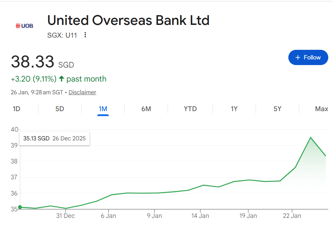Screen dimensions: 332x226
Task: Follow United Overseas Bank stock
Action: tap(308, 58)
